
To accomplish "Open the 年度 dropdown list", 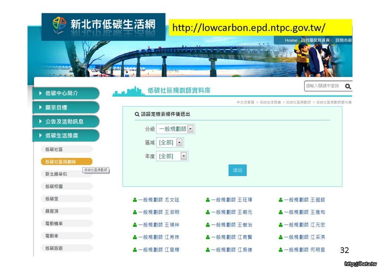I will point(184,156).
